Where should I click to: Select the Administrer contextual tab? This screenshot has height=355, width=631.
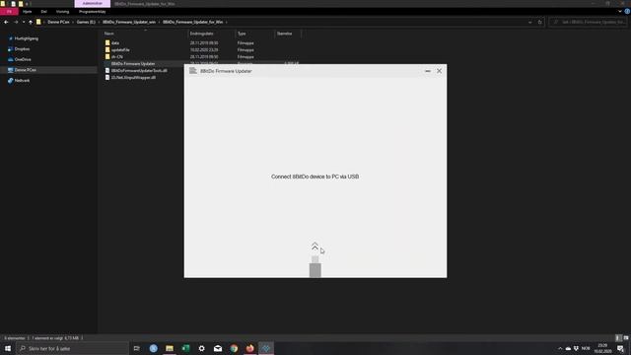pyautogui.click(x=92, y=4)
